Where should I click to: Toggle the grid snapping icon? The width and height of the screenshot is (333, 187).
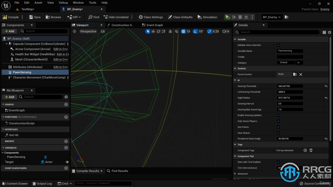click(183, 31)
